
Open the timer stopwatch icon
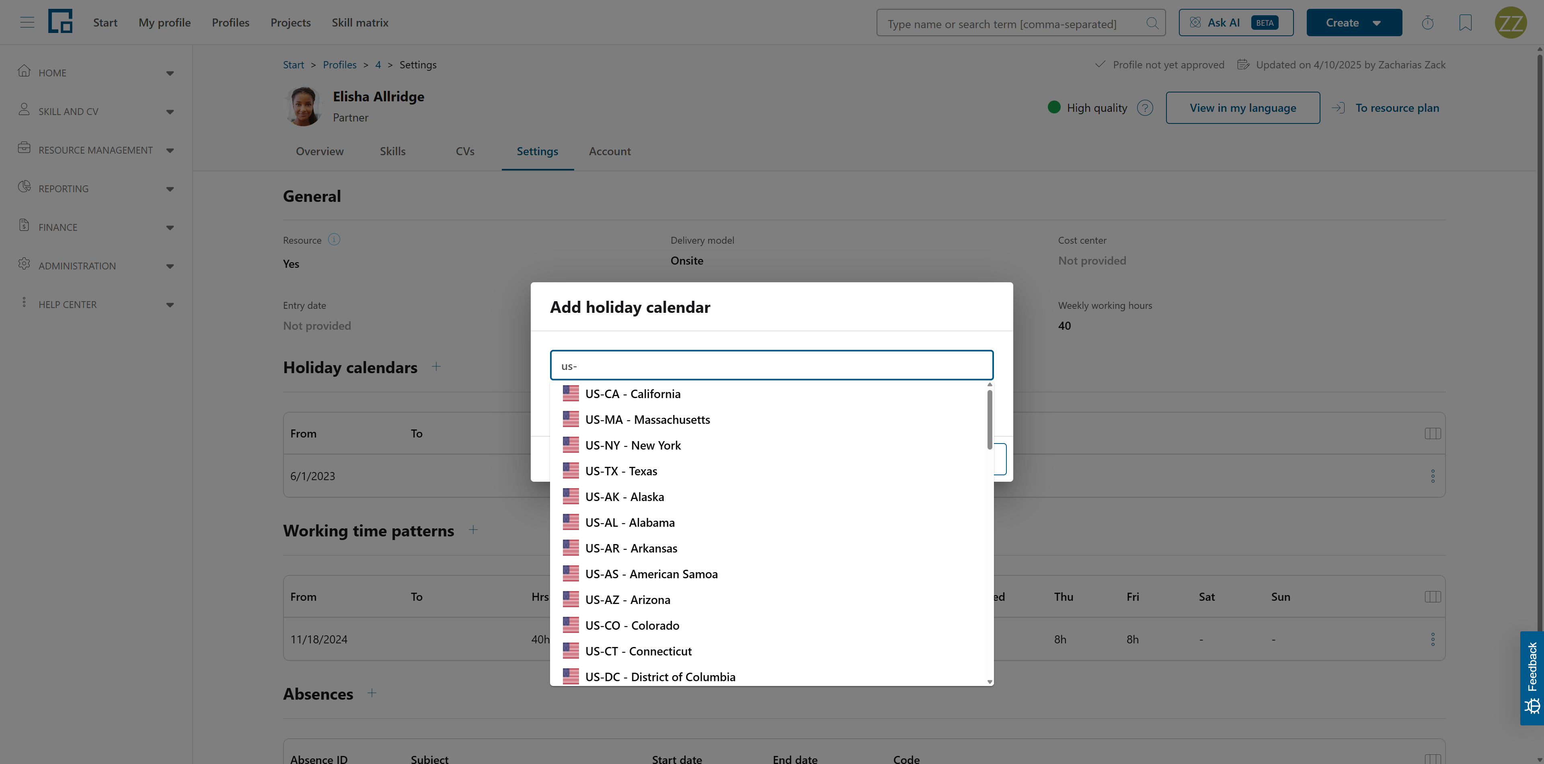point(1428,23)
